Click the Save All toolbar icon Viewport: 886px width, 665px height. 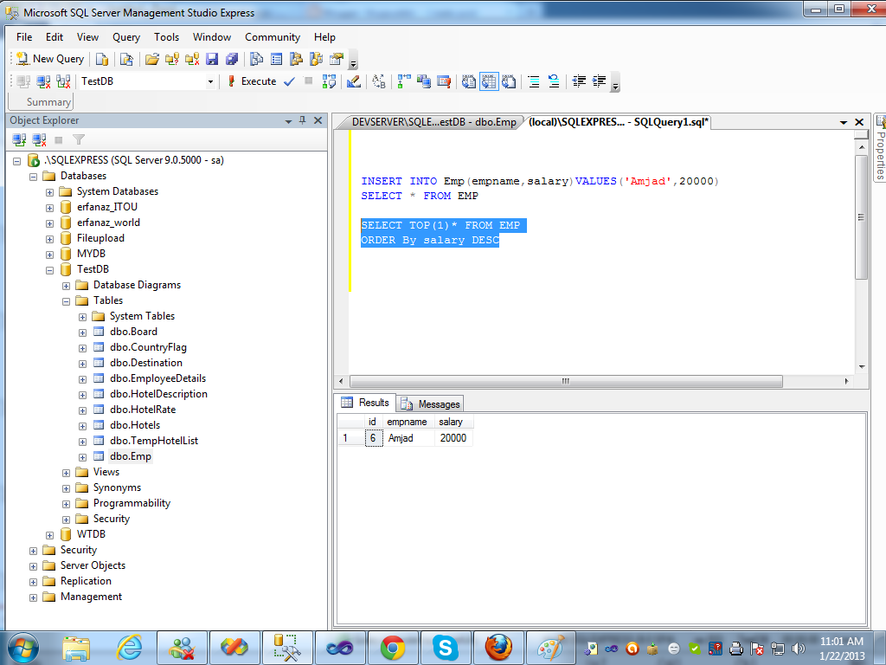point(232,59)
